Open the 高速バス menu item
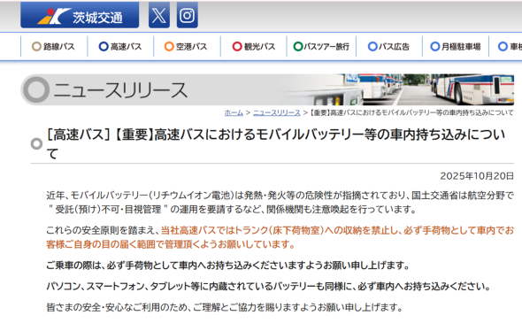This screenshot has height=323, width=522. 120,46
